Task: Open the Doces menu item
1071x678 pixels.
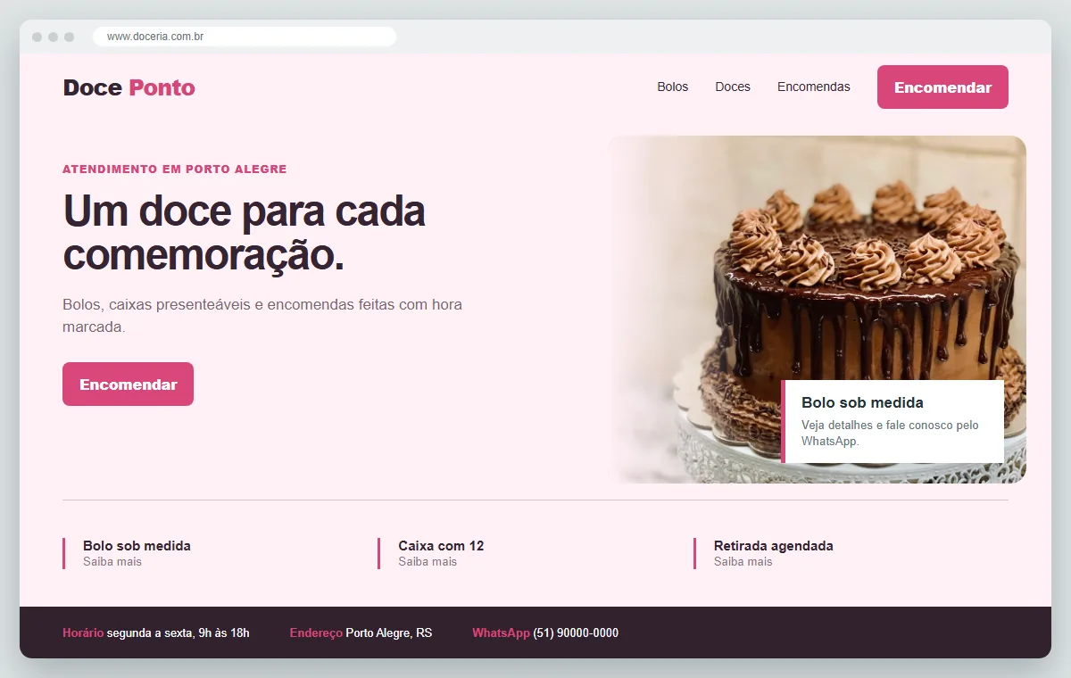Action: coord(733,87)
